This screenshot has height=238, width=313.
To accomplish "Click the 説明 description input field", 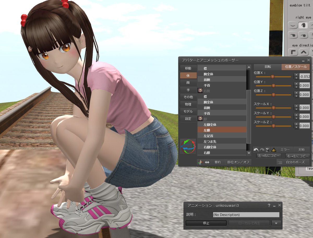I will [x=246, y=215].
